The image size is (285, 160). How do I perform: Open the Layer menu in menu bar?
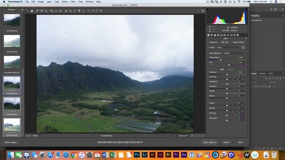coord(49,2)
